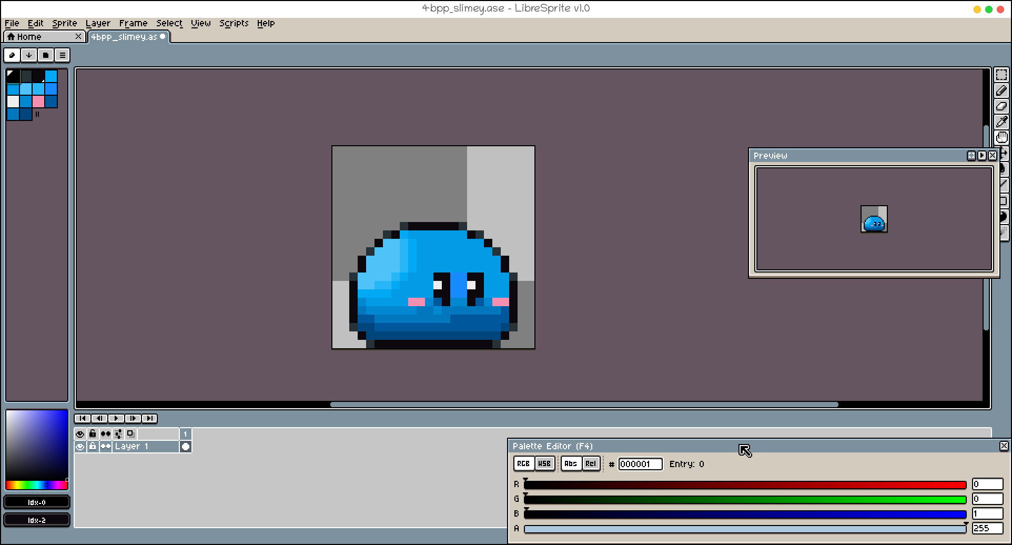Click the alpha value field showing 255
The width and height of the screenshot is (1012, 545).
(988, 528)
